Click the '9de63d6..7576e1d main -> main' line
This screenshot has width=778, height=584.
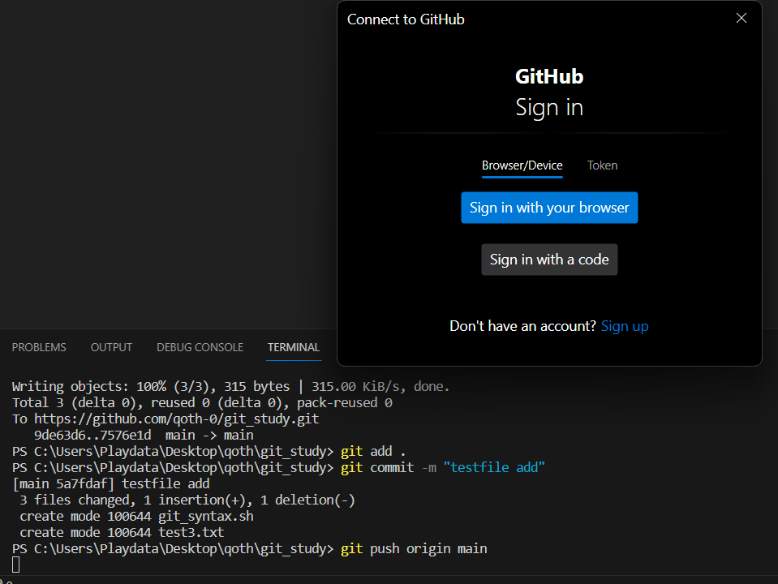tap(144, 435)
